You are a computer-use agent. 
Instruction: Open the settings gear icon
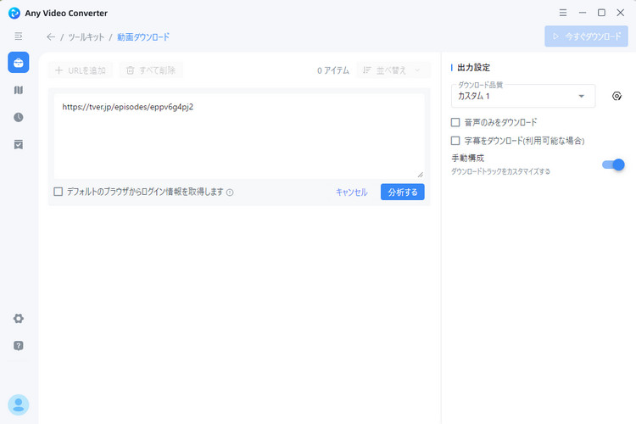(19, 319)
